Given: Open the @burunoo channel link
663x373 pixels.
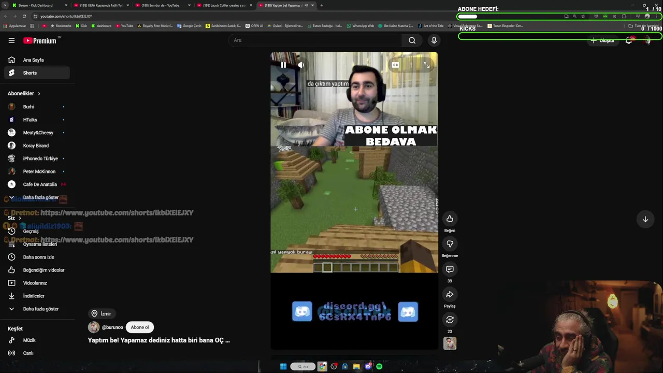Looking at the screenshot, I should pos(112,327).
